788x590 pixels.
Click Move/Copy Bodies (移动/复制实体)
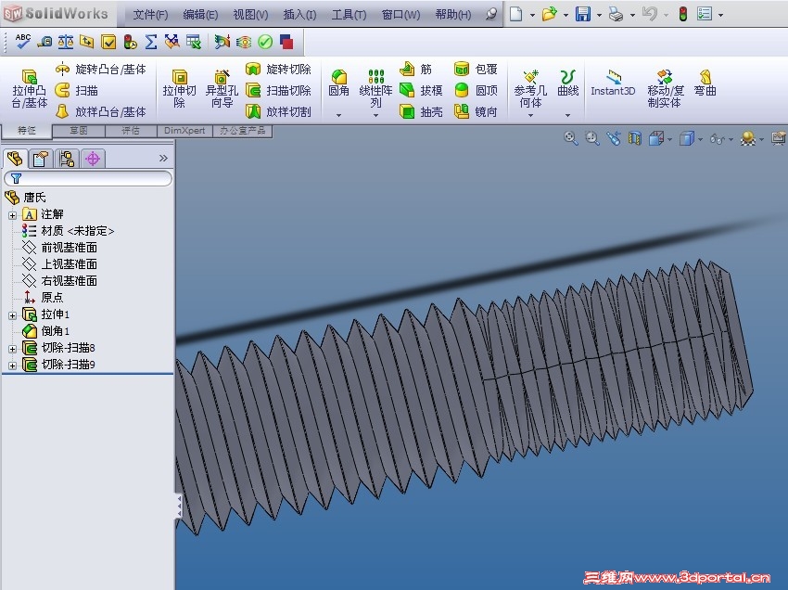click(665, 89)
